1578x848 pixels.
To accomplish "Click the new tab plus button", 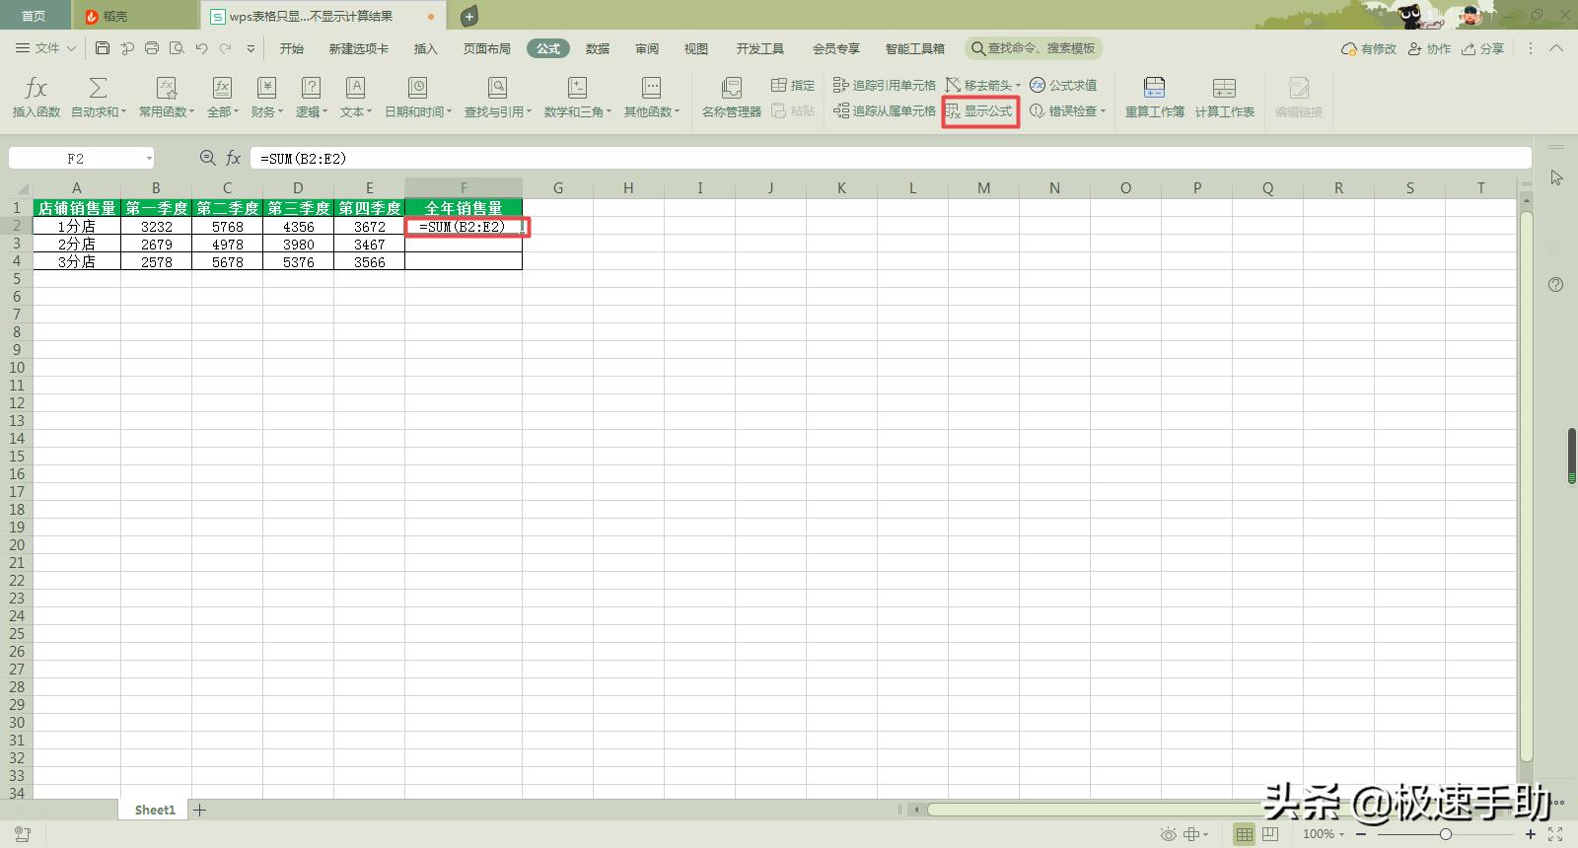I will [469, 16].
